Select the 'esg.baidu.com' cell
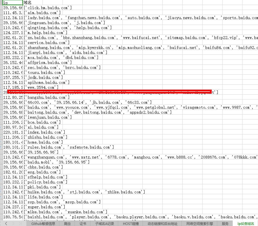 (42, 172)
